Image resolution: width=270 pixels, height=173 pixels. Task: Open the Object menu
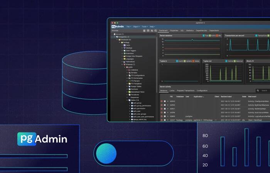136,27
